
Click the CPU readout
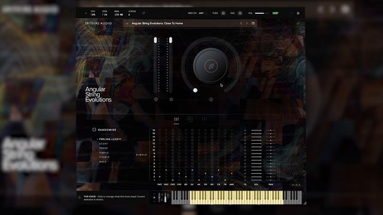pos(93,13)
